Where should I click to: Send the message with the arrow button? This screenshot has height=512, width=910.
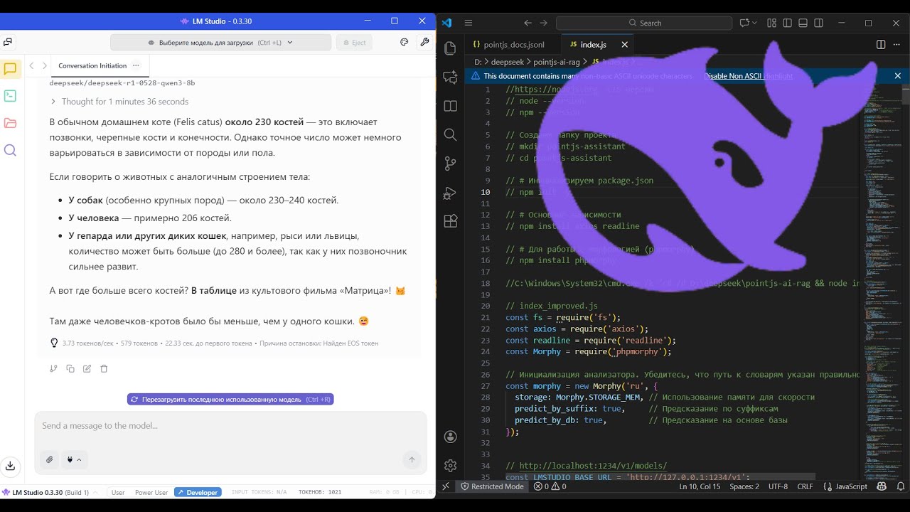pyautogui.click(x=412, y=459)
